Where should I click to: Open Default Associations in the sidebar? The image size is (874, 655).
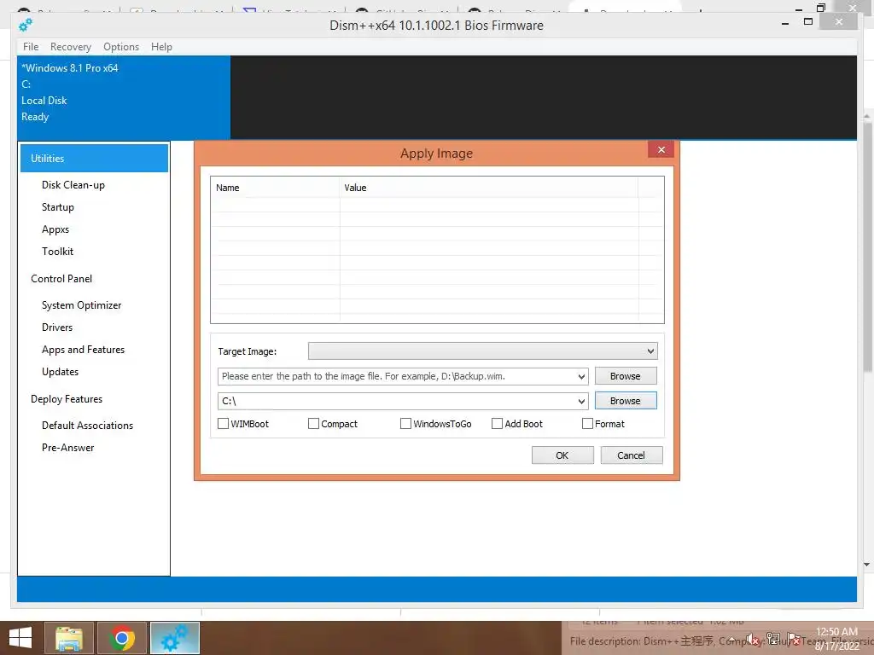coord(88,426)
